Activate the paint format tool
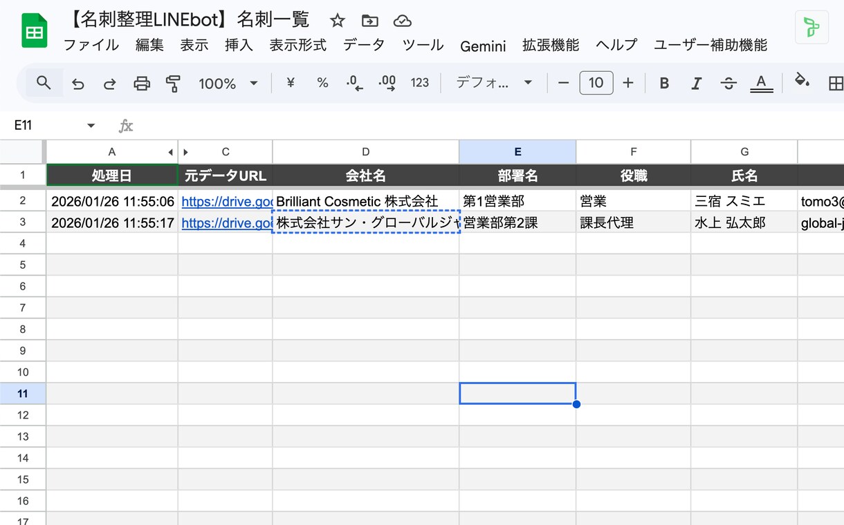This screenshot has height=525, width=844. pos(173,84)
